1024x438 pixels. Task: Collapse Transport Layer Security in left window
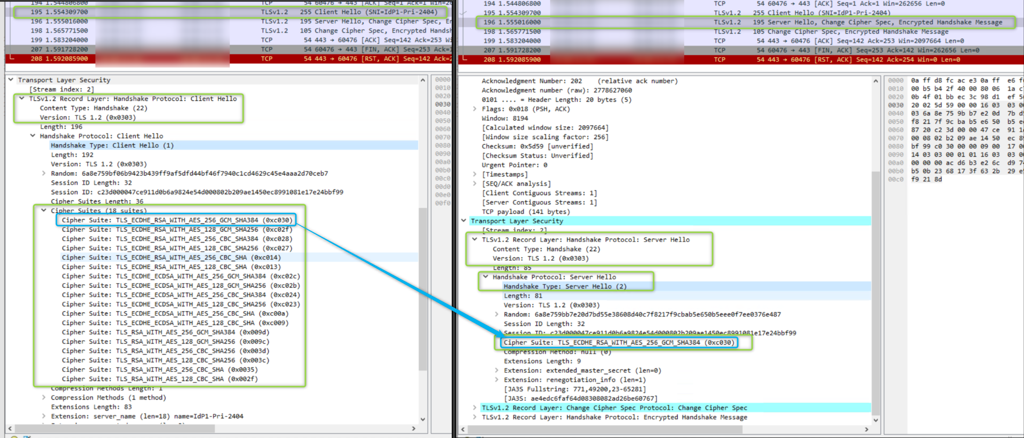point(11,80)
